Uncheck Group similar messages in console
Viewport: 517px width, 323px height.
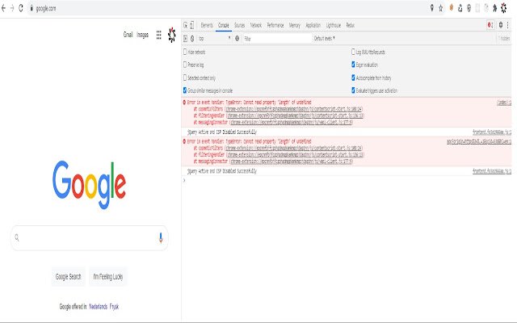185,90
